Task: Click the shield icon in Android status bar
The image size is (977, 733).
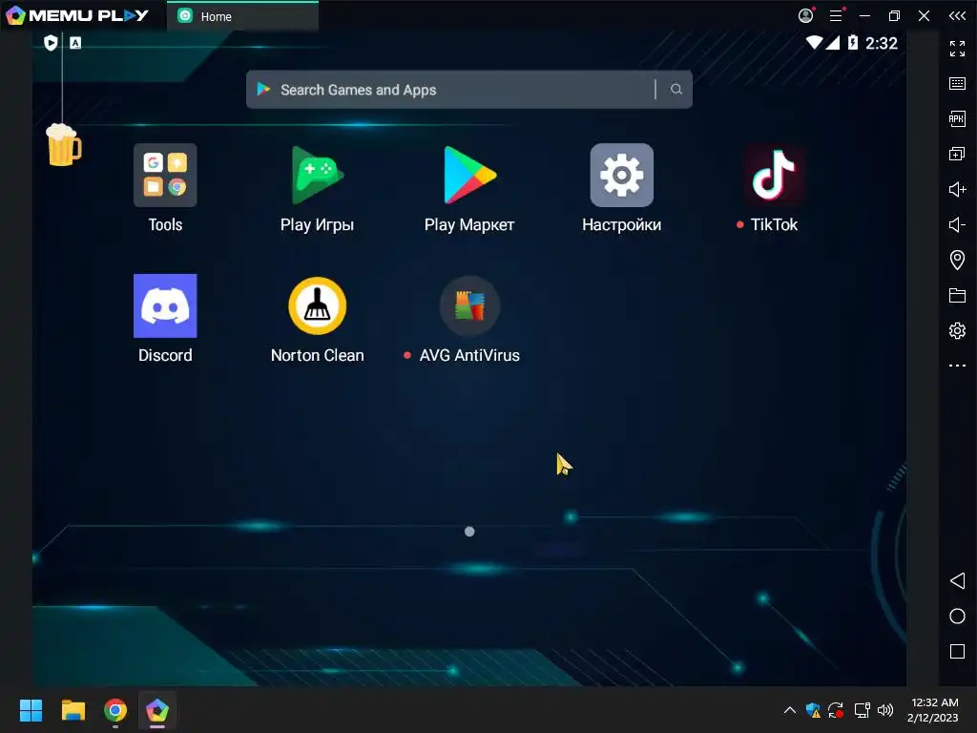Action: (51, 42)
